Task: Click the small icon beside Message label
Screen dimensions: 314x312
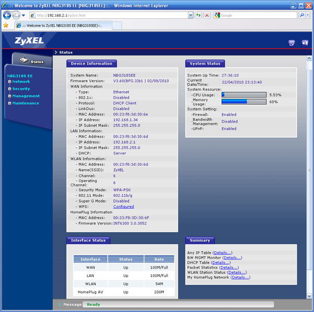Action: 60,305
